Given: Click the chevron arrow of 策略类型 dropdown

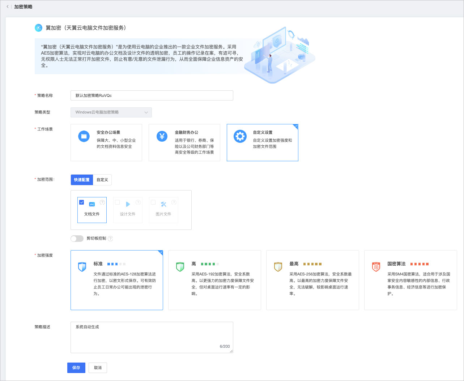Looking at the screenshot, I should [146, 112].
